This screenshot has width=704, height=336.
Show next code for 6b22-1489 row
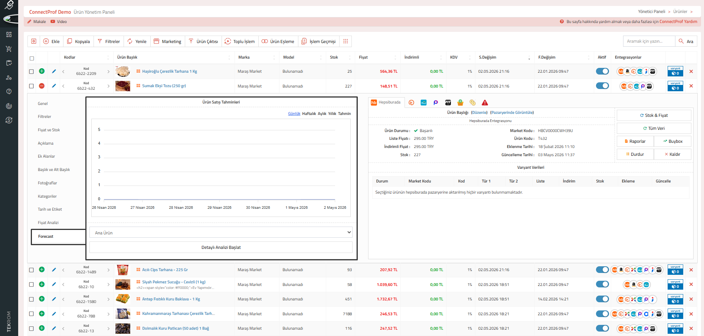click(108, 270)
